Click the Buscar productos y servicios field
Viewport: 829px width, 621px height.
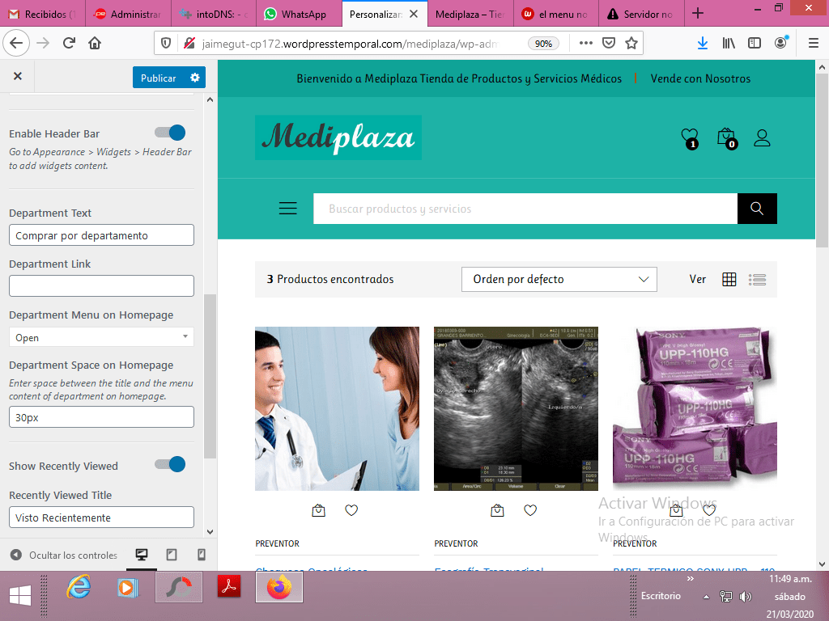[525, 209]
